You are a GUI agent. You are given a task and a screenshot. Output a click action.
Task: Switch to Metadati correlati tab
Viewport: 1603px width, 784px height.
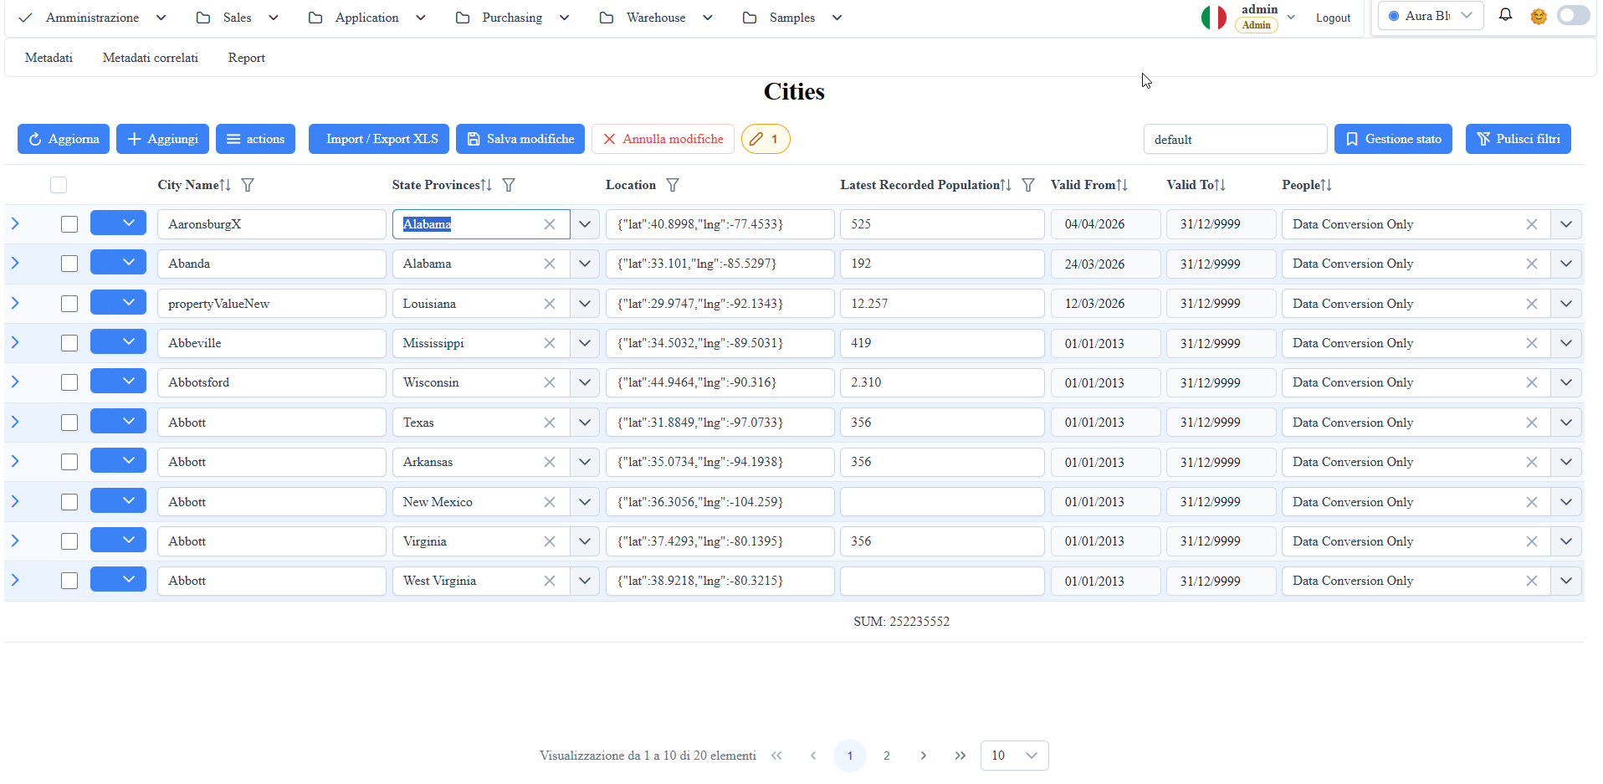pos(151,58)
